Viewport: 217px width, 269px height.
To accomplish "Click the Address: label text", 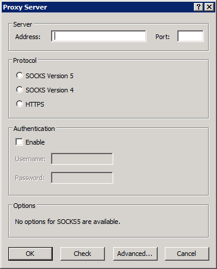I will 28,37.
